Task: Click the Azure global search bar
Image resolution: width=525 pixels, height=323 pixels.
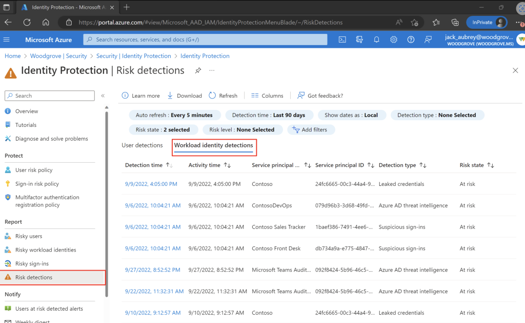Action: tap(205, 40)
